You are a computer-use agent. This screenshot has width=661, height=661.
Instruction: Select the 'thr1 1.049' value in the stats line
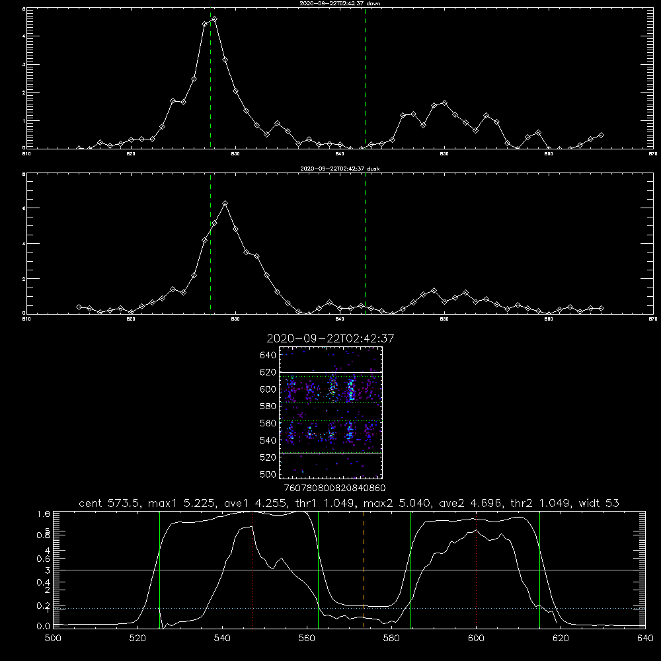[x=325, y=503]
